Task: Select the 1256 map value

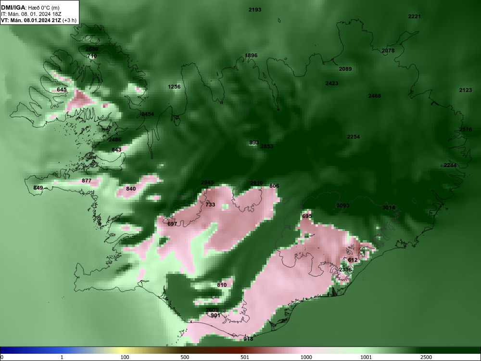Action: click(x=174, y=87)
